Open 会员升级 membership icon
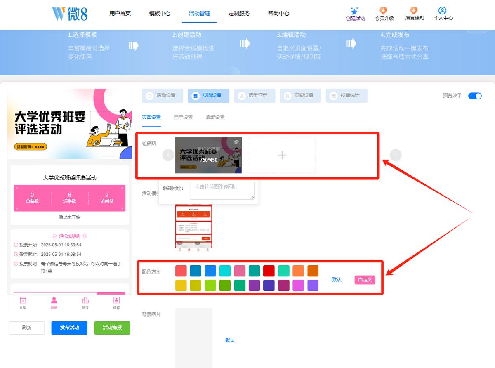The width and height of the screenshot is (495, 368). (384, 10)
